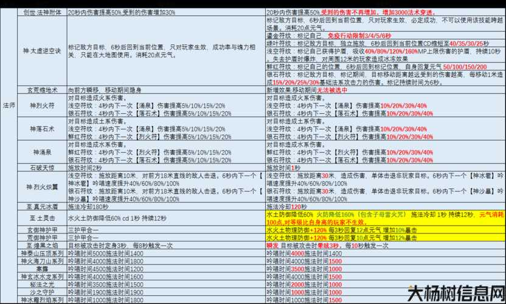Select cell 施法冷却120秒
Image resolution: width=506 pixels, height=304 pixels.
click(386, 207)
